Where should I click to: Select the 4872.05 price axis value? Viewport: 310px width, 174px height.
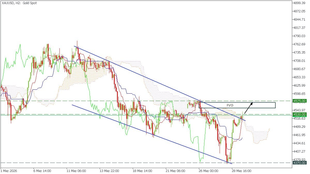(300, 11)
